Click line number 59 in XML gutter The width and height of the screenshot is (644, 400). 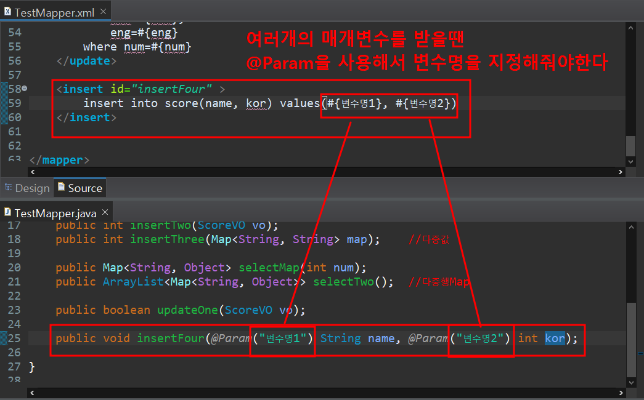pos(15,103)
